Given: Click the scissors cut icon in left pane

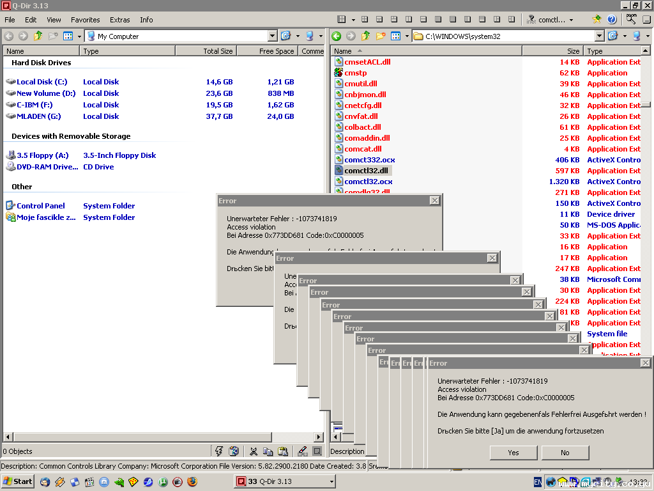Looking at the screenshot, I should tap(254, 451).
